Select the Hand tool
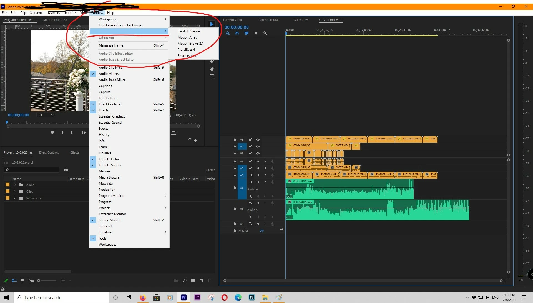533x303 pixels. 212,69
